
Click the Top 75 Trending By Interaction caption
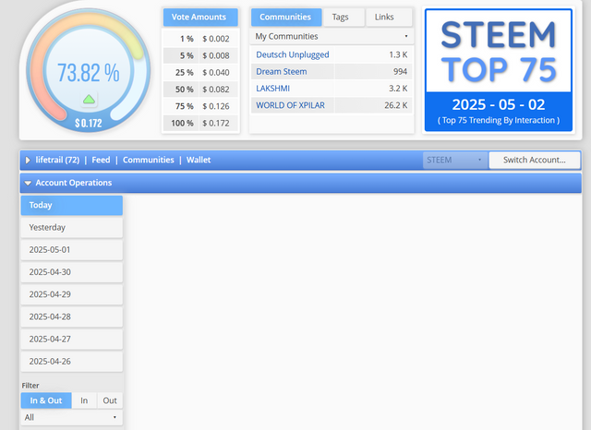point(499,121)
